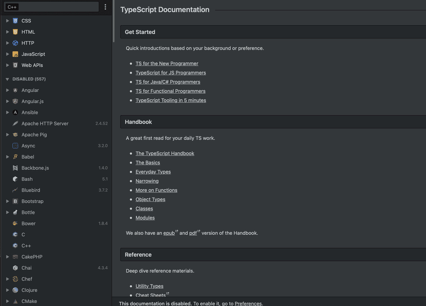Click the Bower bird icon
This screenshot has height=306, width=426.
tap(15, 223)
